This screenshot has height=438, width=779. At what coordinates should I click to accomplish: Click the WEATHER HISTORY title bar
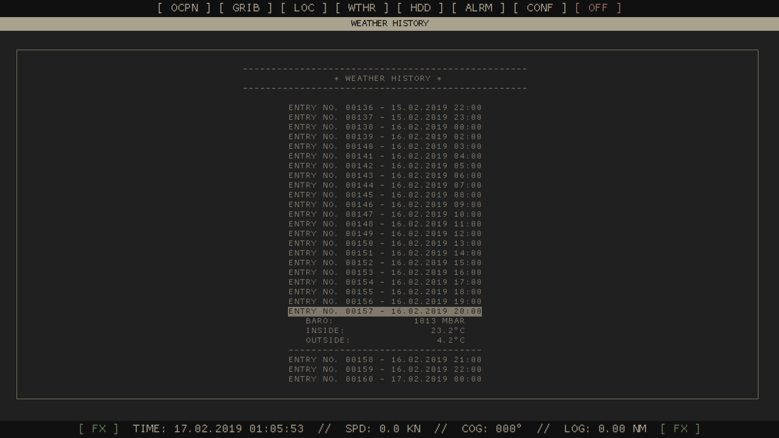tap(389, 23)
